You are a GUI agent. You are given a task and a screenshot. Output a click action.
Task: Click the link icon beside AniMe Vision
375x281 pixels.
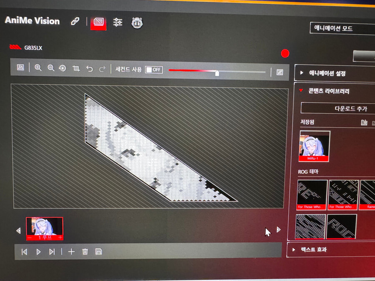[x=75, y=21]
